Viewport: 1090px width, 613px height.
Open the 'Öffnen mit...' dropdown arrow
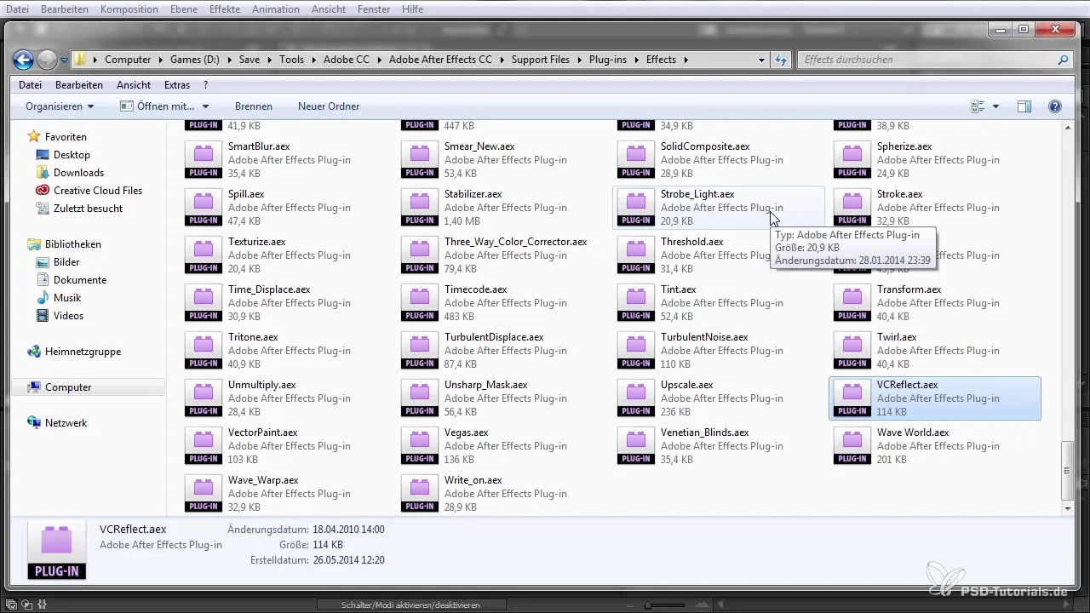(205, 106)
